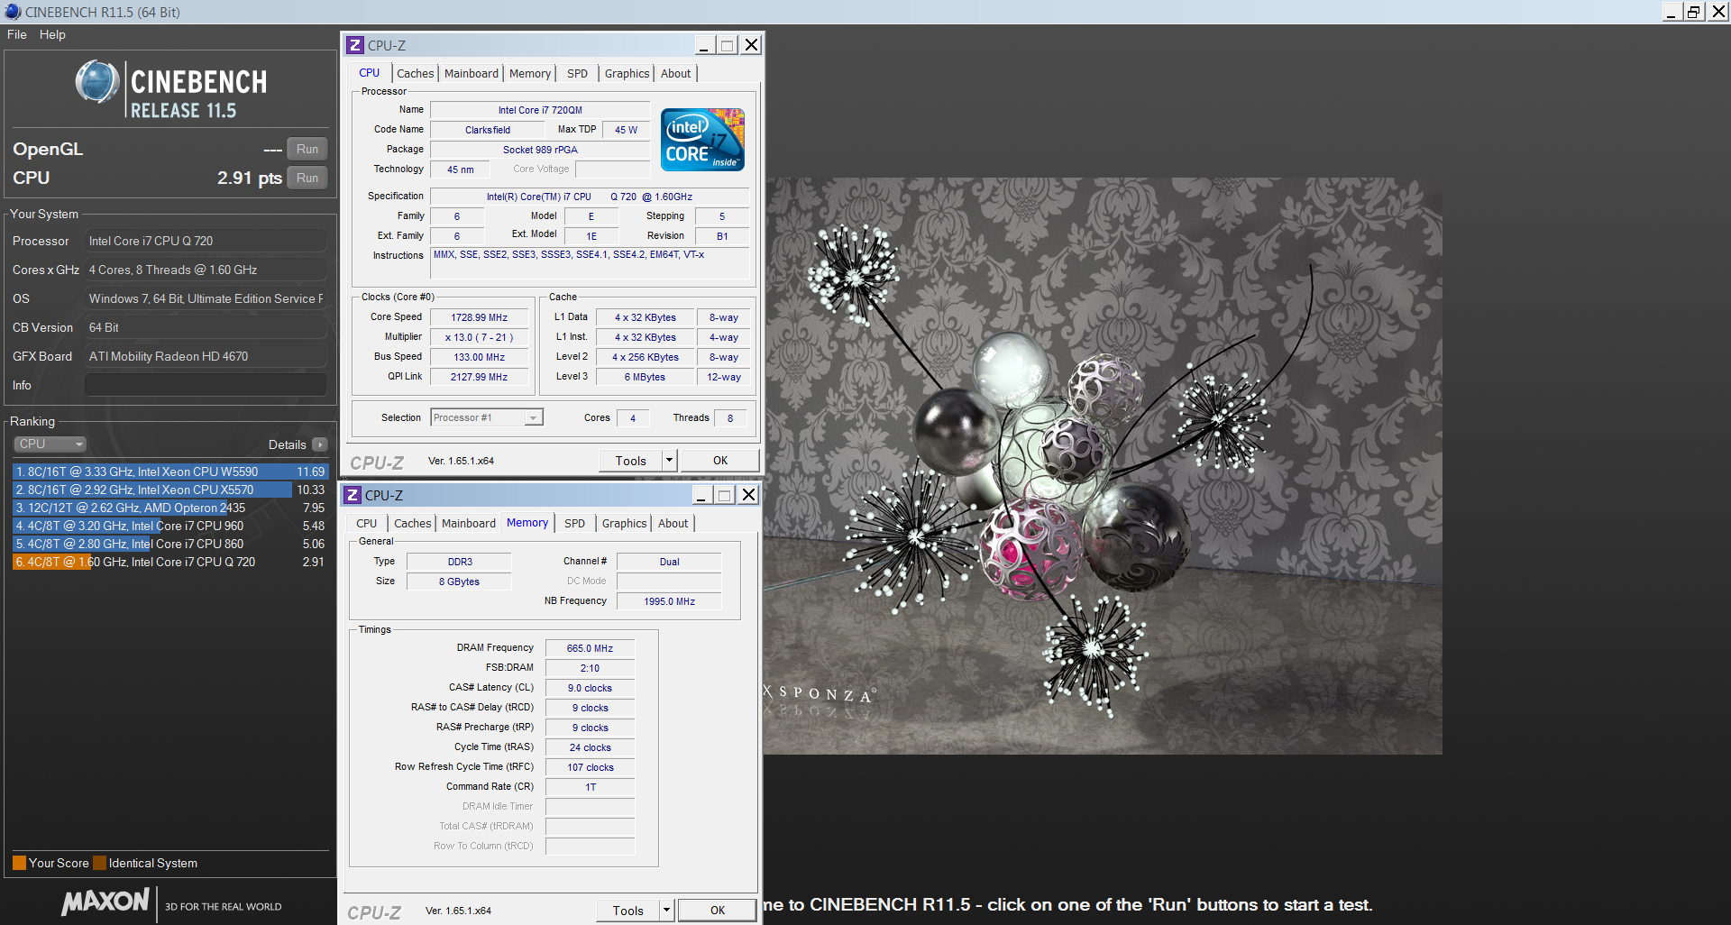Click the CINEBENCH app icon in title bar
Screen dimensions: 1731x925
click(x=13, y=12)
